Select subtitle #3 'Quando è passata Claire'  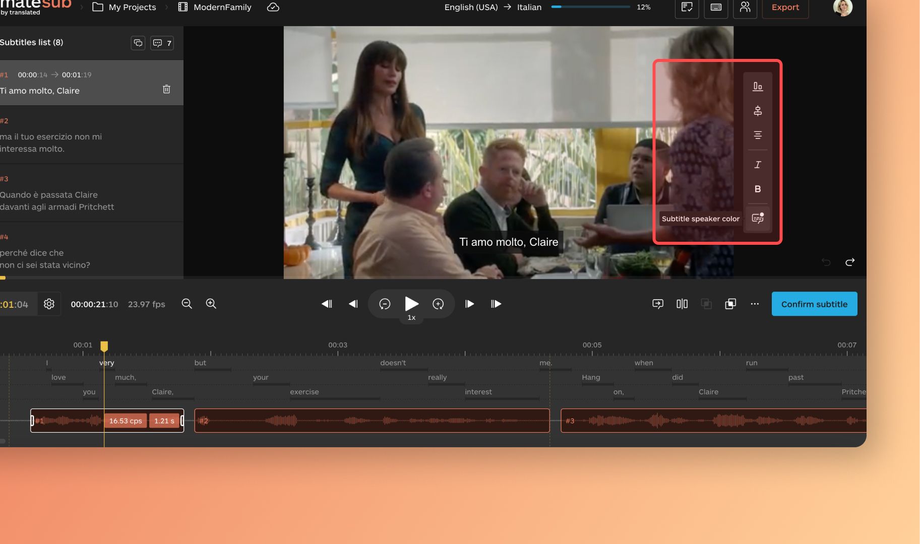tap(91, 193)
